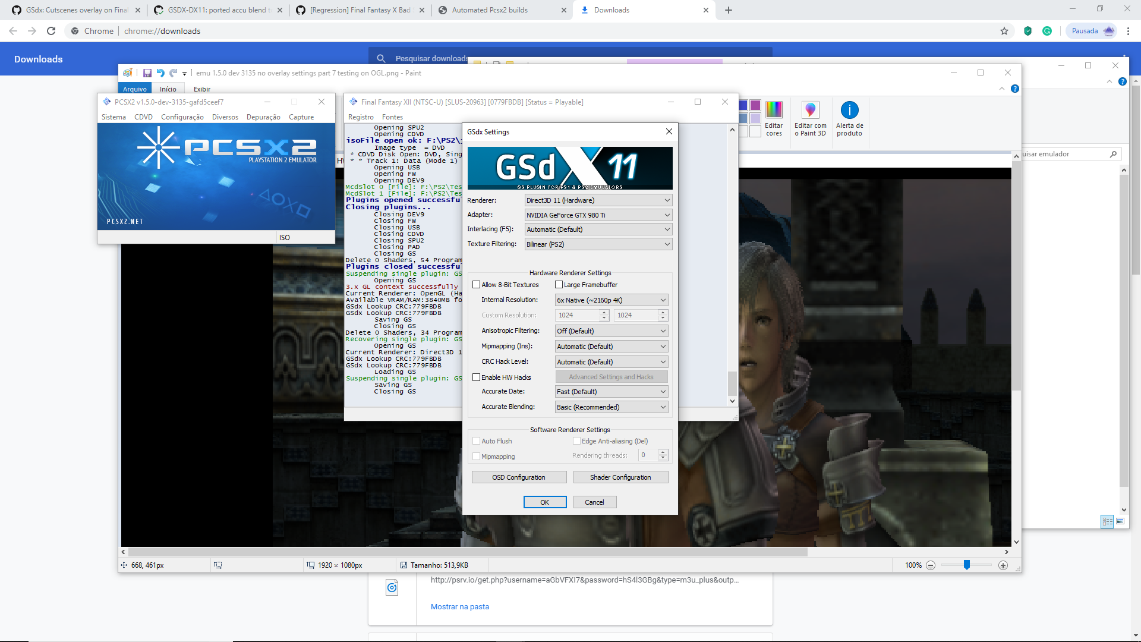Open 'Editar cores' in Paint's ribbon

click(774, 119)
